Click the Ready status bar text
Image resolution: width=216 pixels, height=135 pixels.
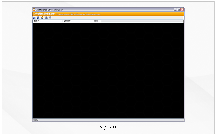click(35, 120)
